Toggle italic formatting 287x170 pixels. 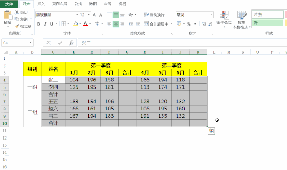coord(45,24)
